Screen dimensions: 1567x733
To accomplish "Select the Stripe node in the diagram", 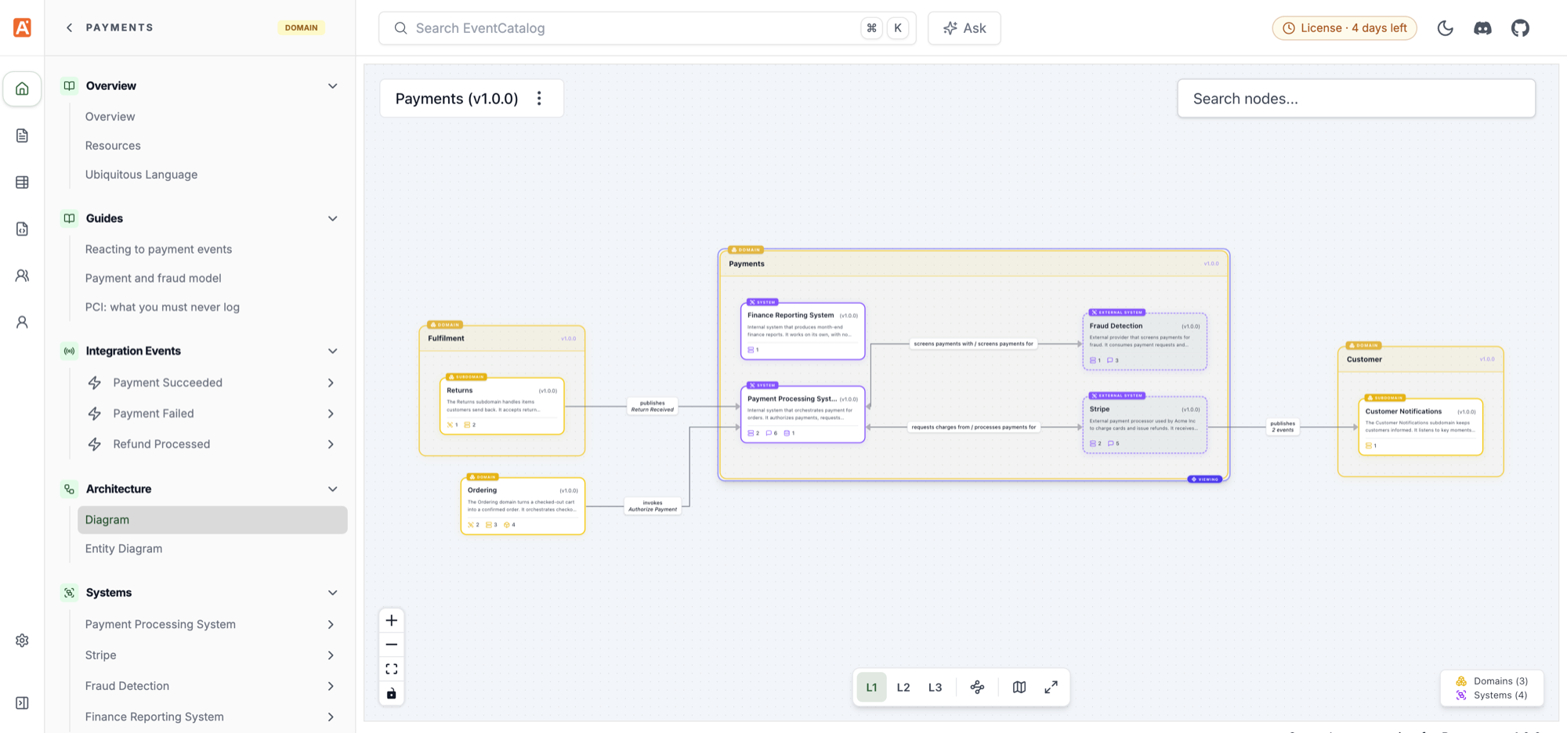I will pos(1145,424).
